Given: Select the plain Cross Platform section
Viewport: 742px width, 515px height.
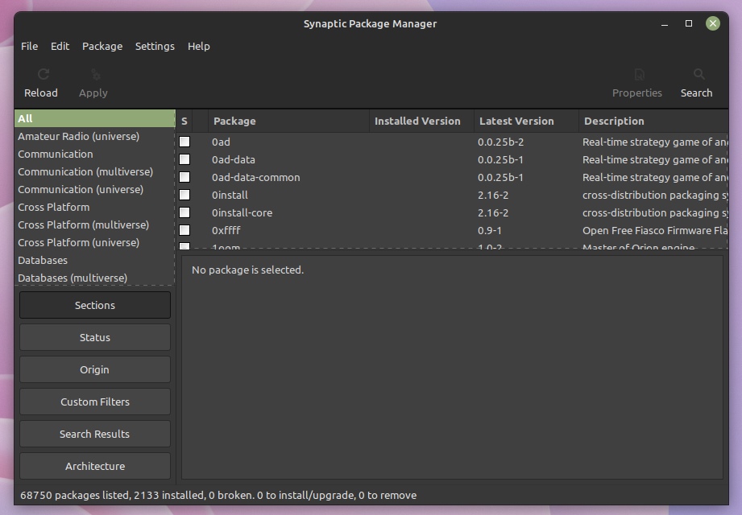Looking at the screenshot, I should pyautogui.click(x=94, y=208).
